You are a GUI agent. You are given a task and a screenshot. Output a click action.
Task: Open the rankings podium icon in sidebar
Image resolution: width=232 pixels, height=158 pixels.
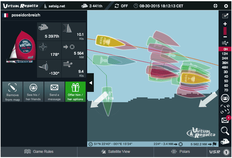pyautogui.click(x=225, y=142)
